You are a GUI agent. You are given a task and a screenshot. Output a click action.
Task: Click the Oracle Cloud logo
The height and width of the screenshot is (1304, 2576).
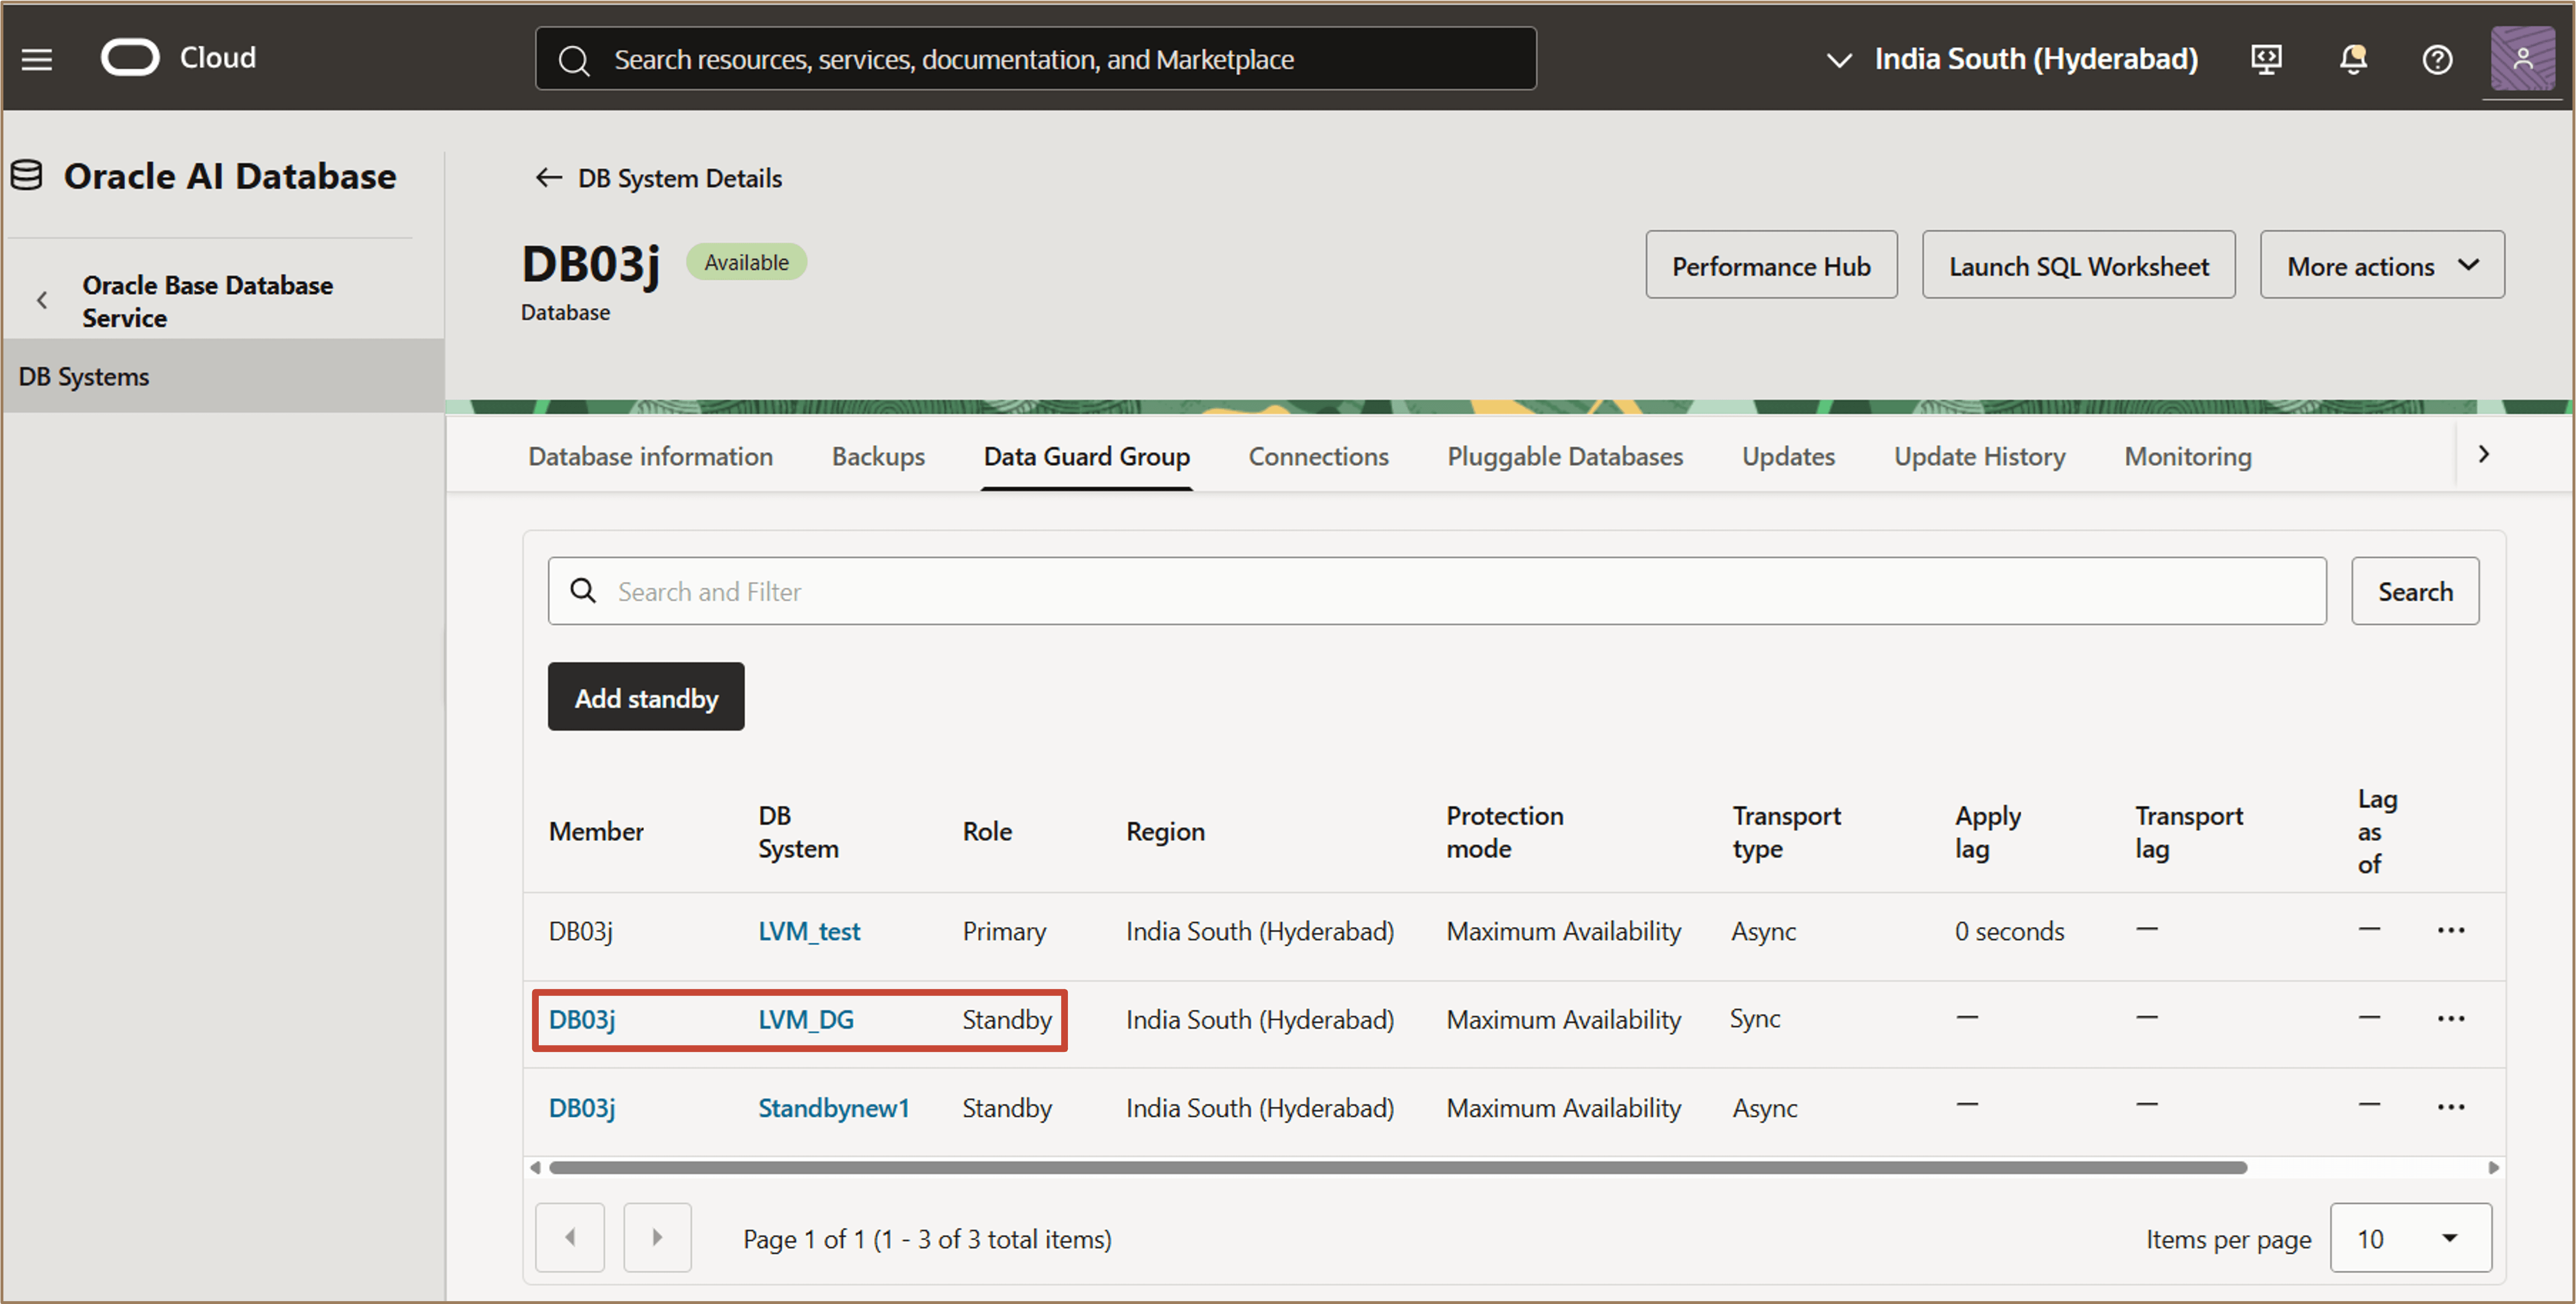[x=130, y=58]
